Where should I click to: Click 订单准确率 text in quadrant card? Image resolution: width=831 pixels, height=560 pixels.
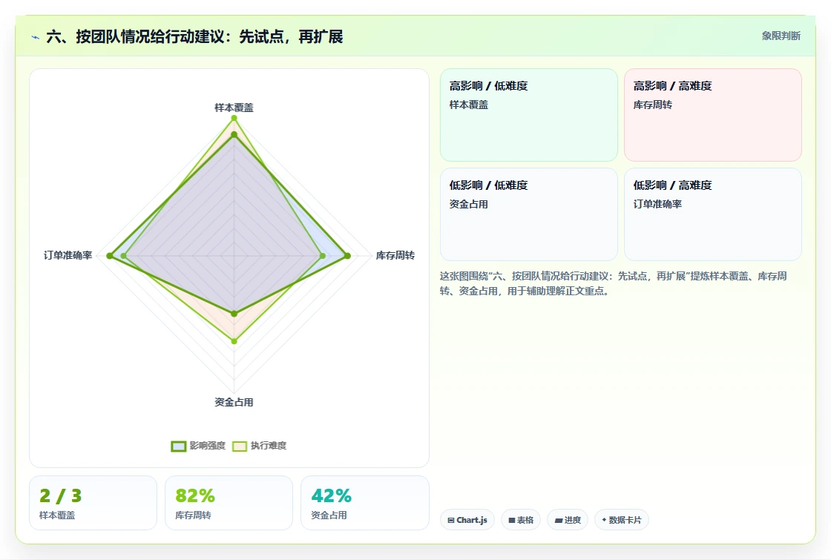click(x=657, y=204)
